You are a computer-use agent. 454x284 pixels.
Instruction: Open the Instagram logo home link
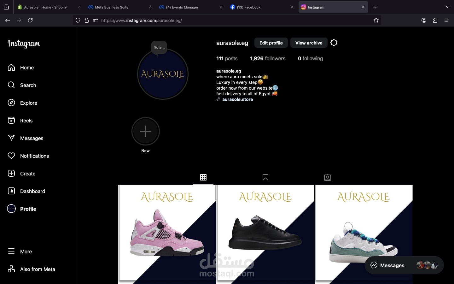tap(24, 44)
